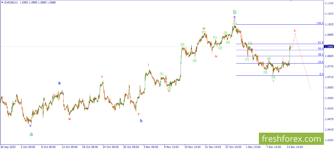Click the 1.0475 price axis label
This screenshot has width=334, height=149.
click(x=329, y=119)
